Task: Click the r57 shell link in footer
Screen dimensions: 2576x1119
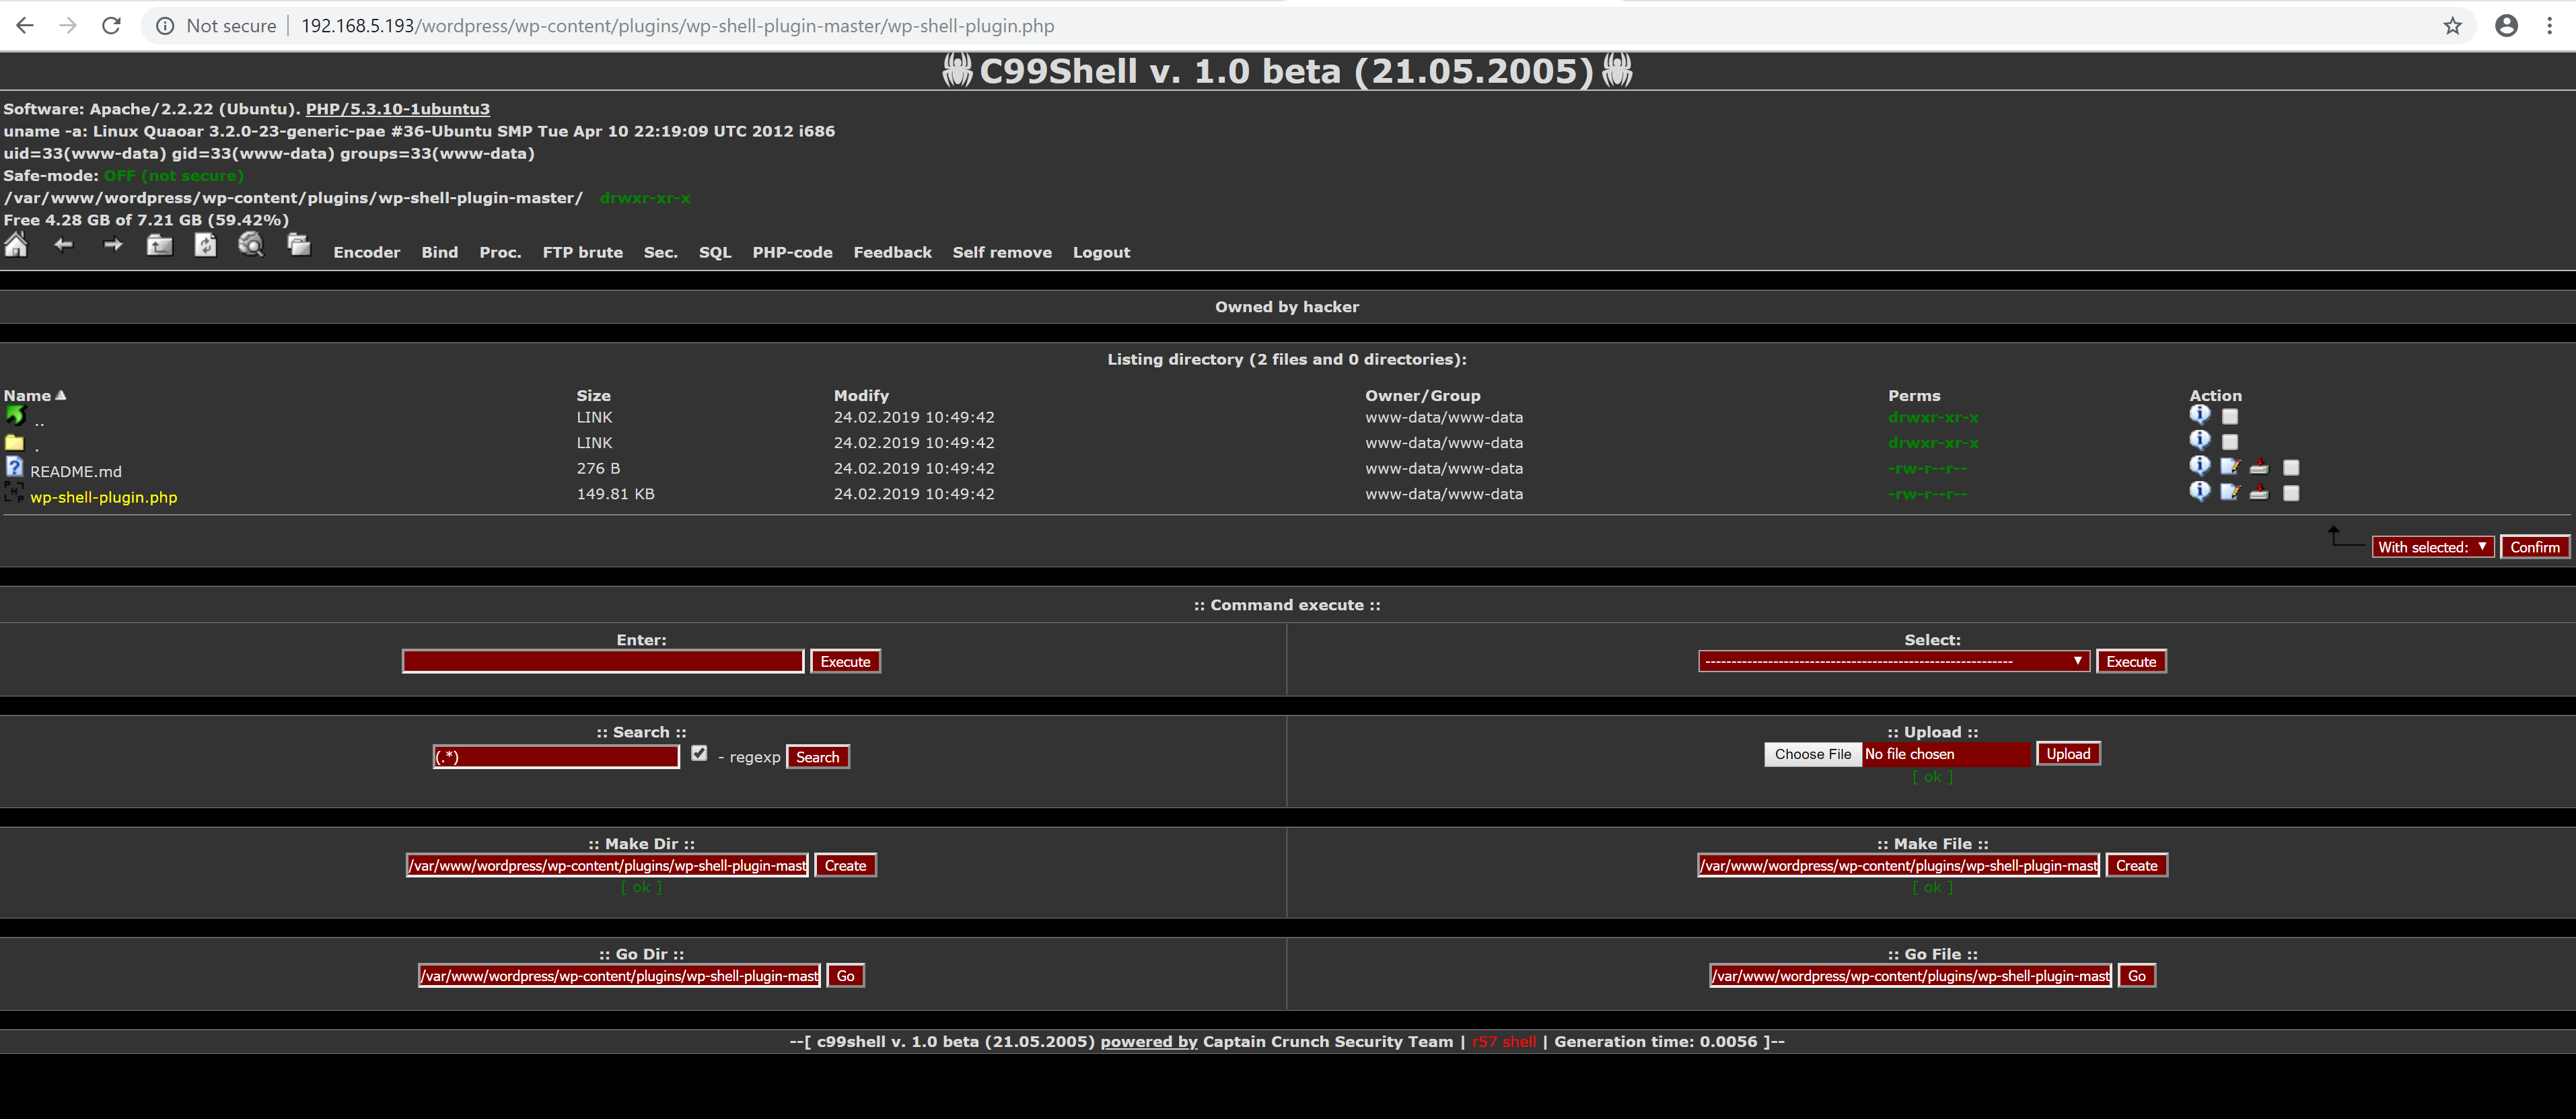Action: click(x=1503, y=1042)
